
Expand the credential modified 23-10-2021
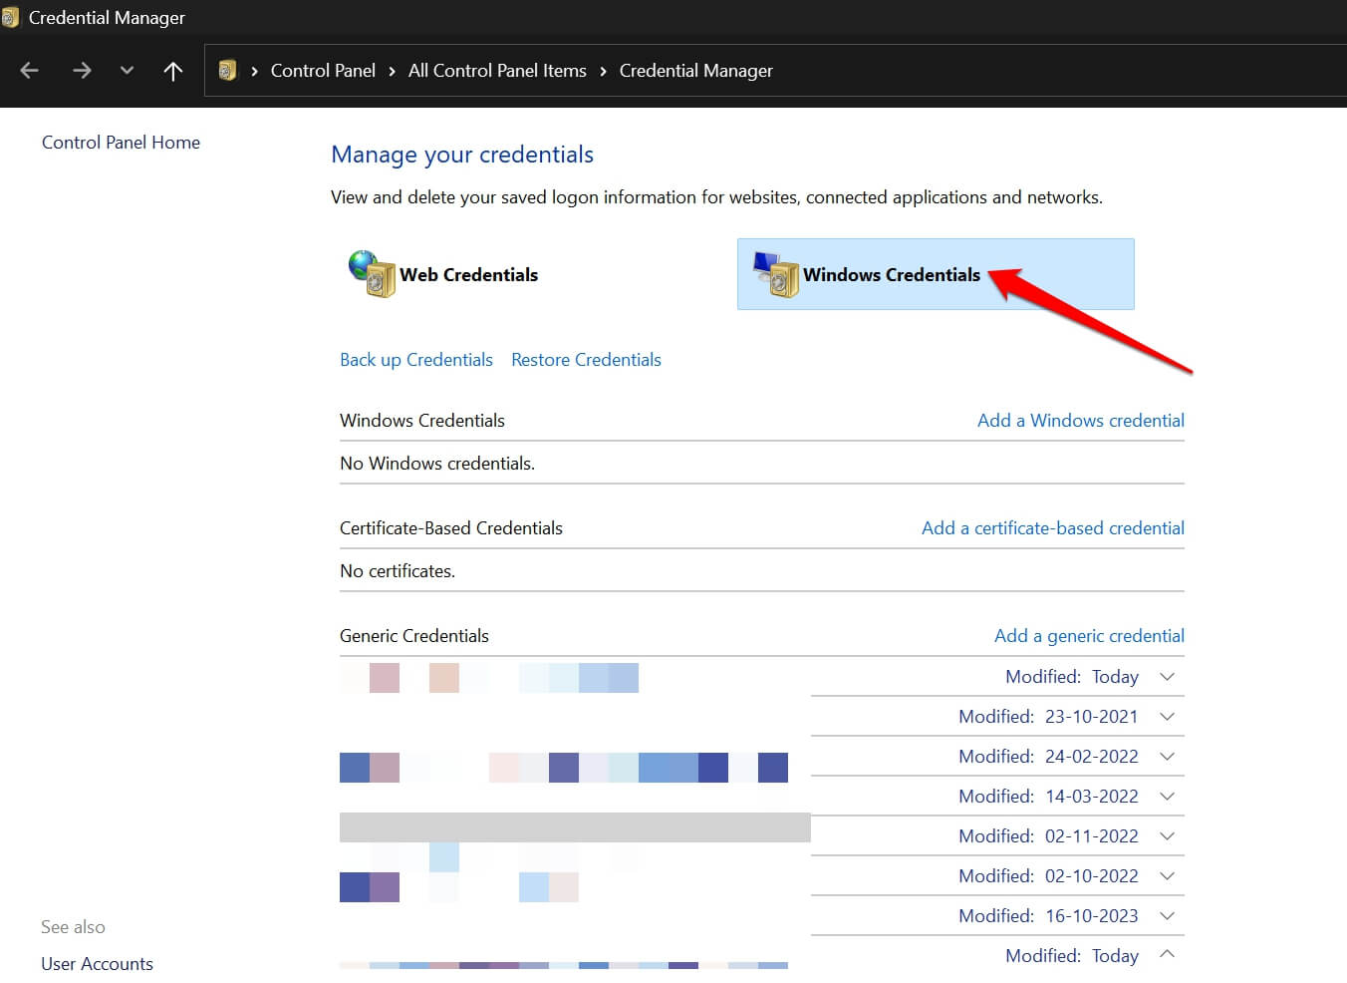(1166, 716)
